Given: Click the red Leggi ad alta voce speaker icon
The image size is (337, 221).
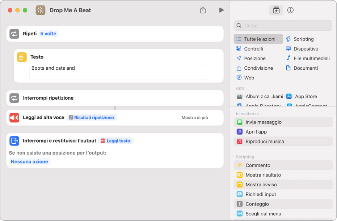Looking at the screenshot, I should pyautogui.click(x=14, y=117).
